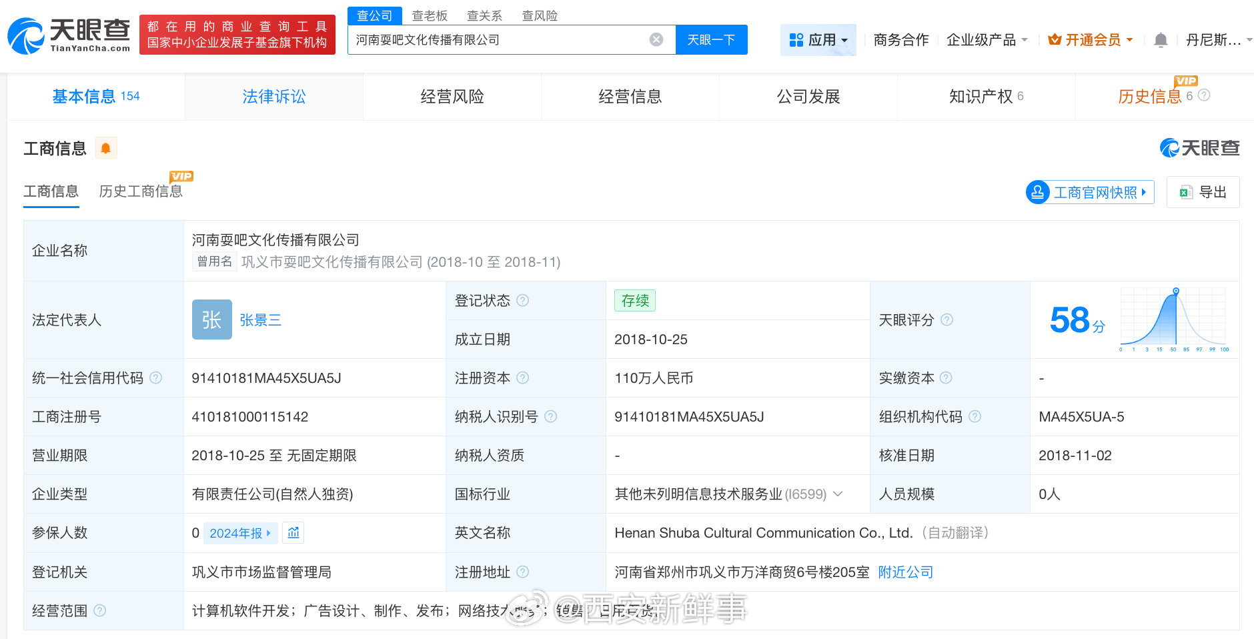The width and height of the screenshot is (1254, 639).
Task: Open legal representative 张景三 profile link
Action: click(x=260, y=319)
